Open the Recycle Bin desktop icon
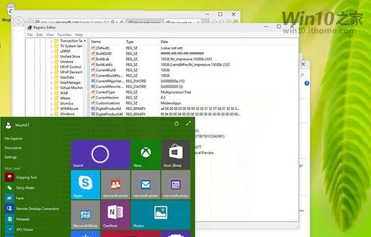Viewport: 371px width, 237px height. (9, 11)
